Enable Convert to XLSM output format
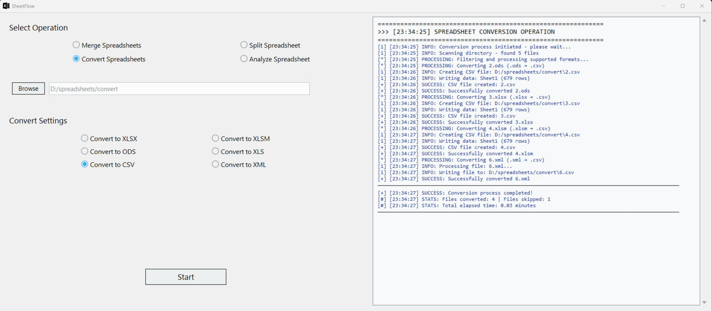 pos(215,138)
